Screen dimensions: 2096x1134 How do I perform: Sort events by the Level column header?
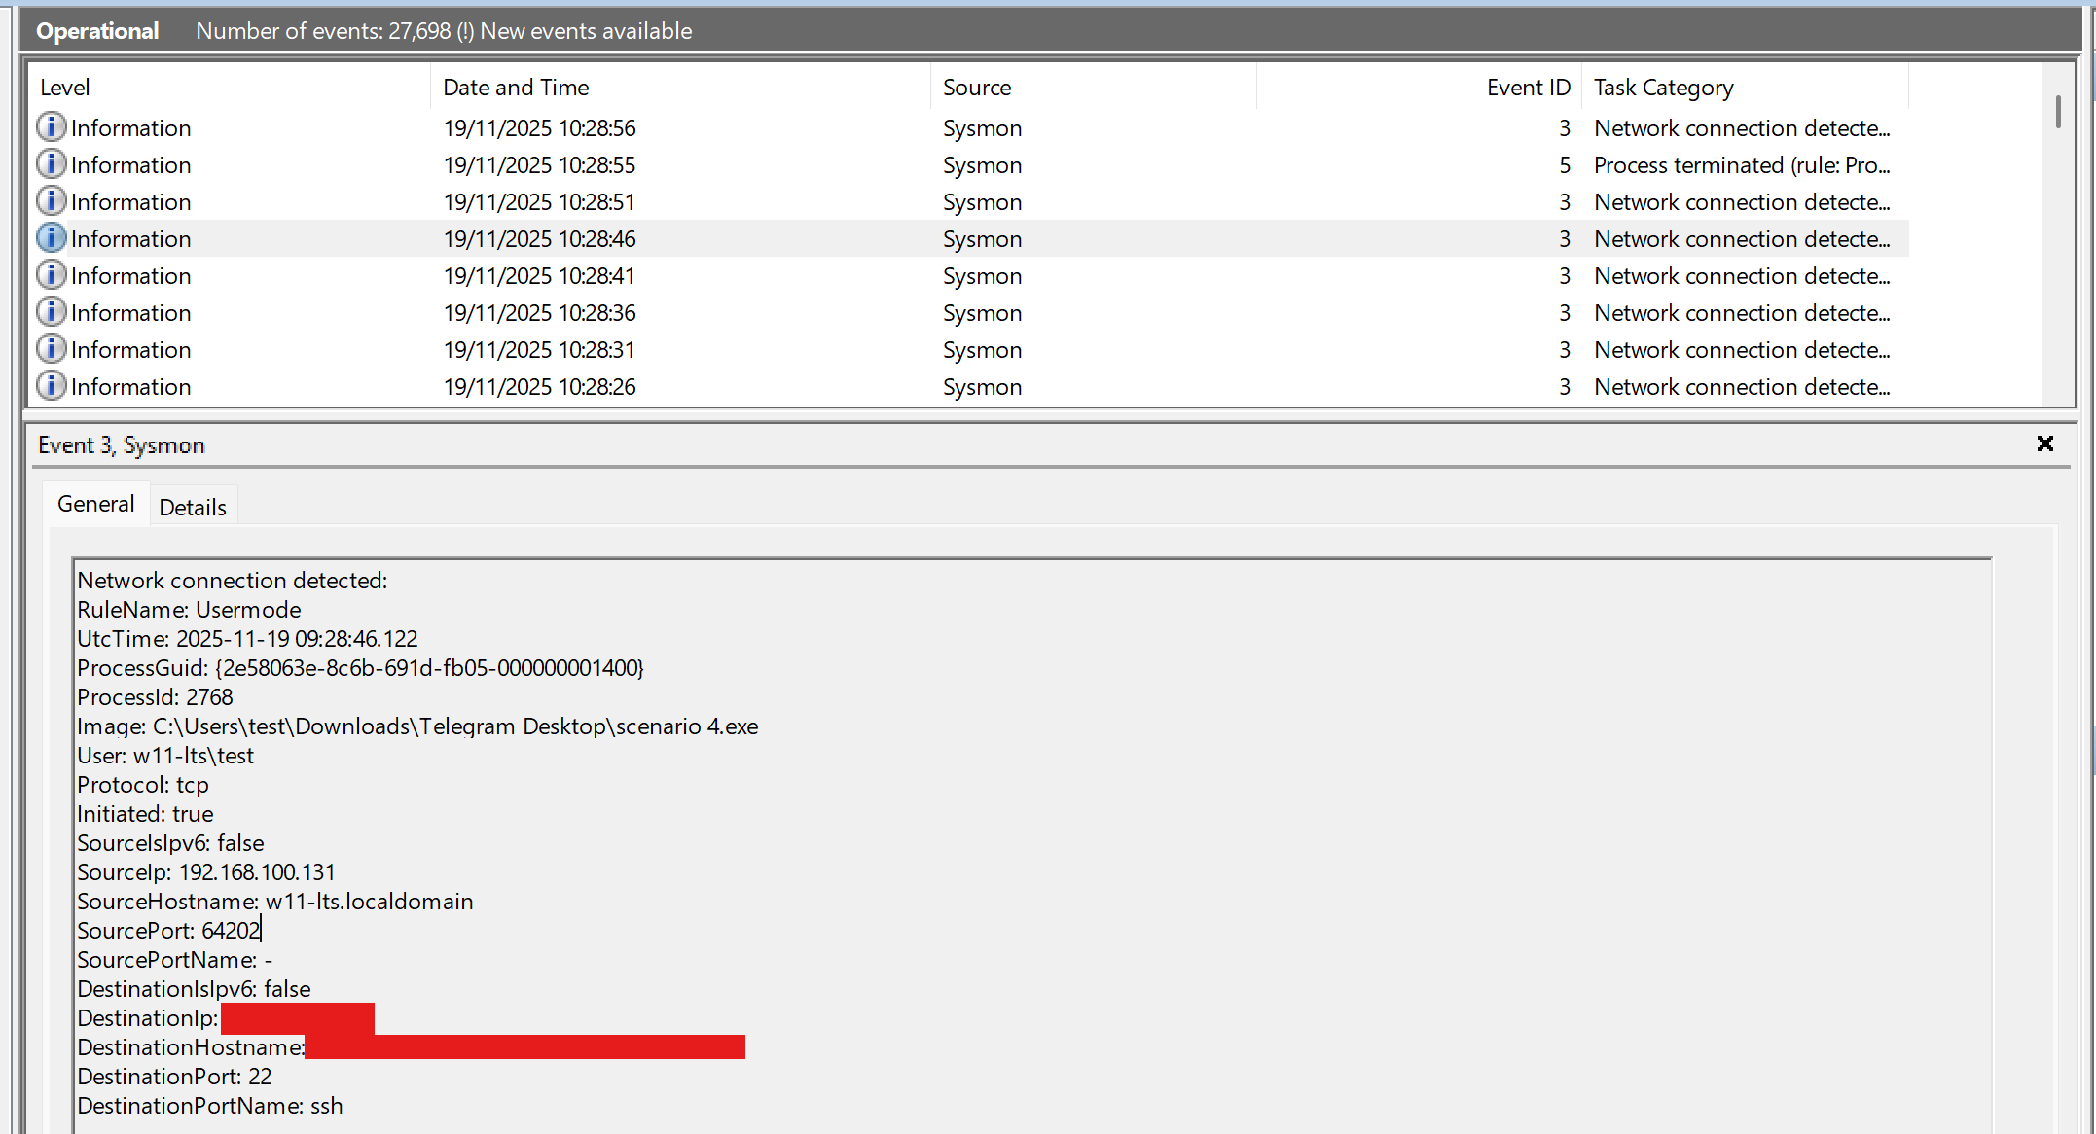65,87
